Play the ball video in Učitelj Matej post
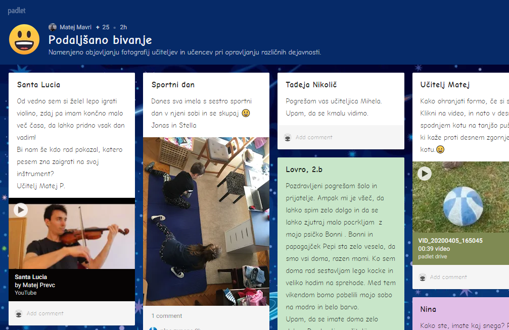 (425, 174)
